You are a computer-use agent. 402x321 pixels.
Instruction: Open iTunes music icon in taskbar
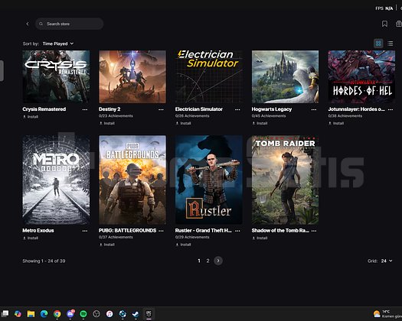click(x=109, y=314)
